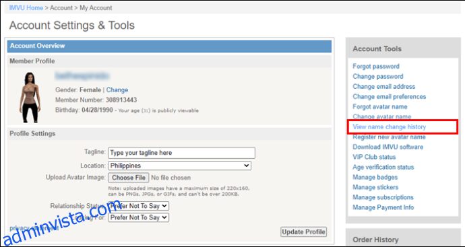Viewport: 465px width, 247px height.
Task: Open the Forgot avatar name link
Action: pos(380,106)
